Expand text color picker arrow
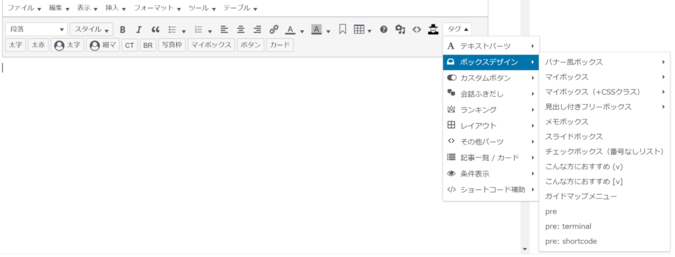This screenshot has width=675, height=257. pos(302,30)
